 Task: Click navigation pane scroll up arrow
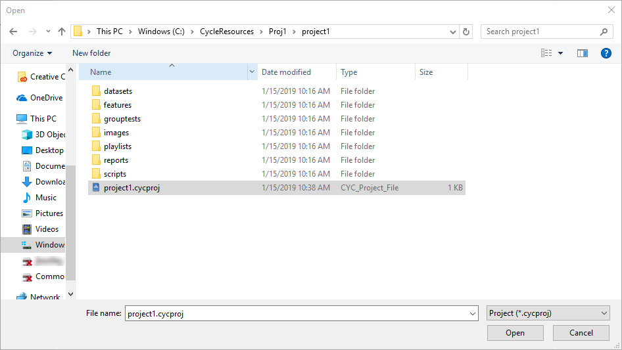coord(70,70)
